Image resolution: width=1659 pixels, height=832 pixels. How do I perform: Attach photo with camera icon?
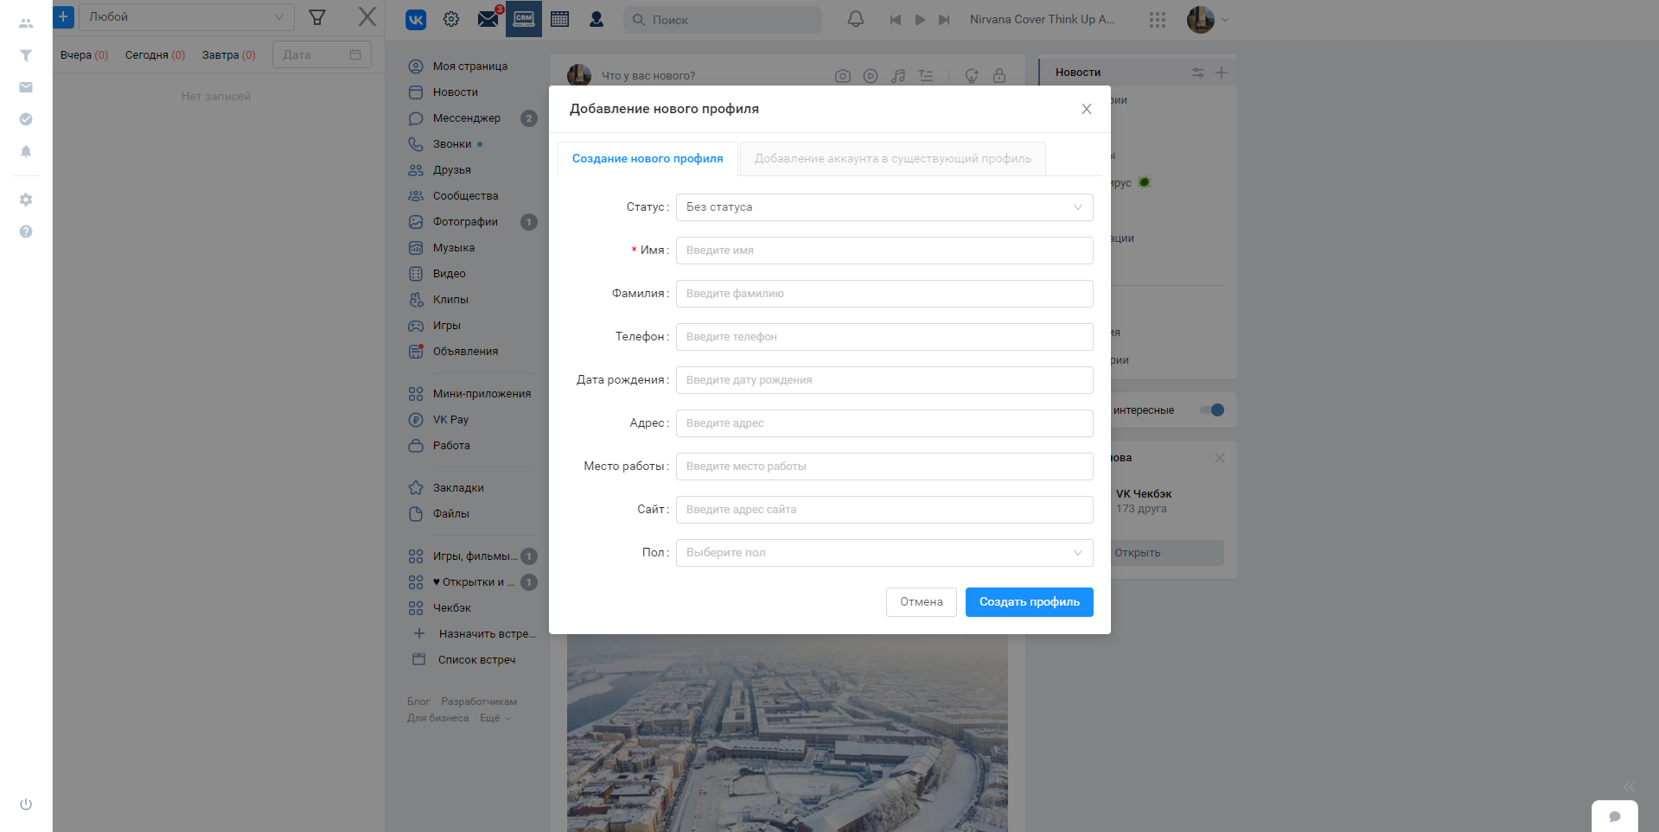tap(843, 76)
